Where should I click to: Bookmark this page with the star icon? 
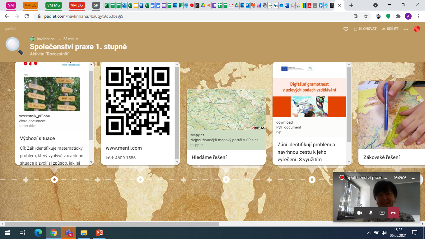[366, 16]
